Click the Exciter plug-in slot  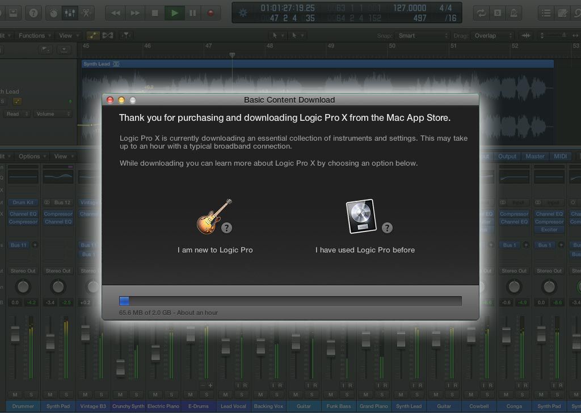[x=549, y=230]
